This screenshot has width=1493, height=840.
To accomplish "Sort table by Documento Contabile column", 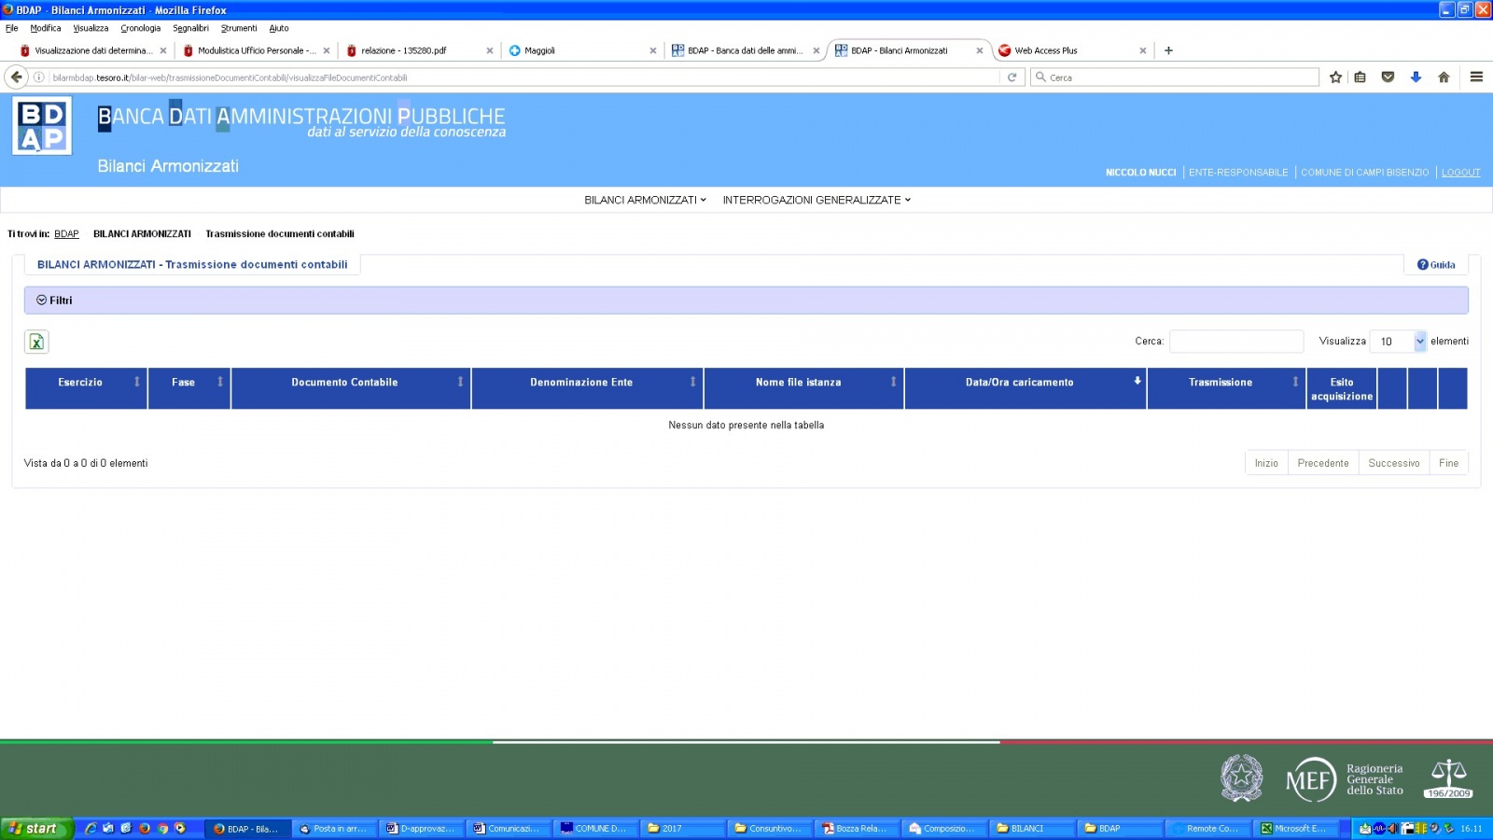I will pyautogui.click(x=344, y=383).
